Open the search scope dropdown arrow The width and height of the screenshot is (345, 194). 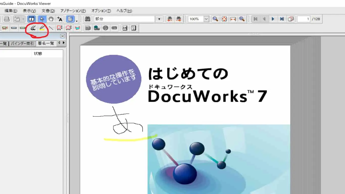click(x=159, y=19)
